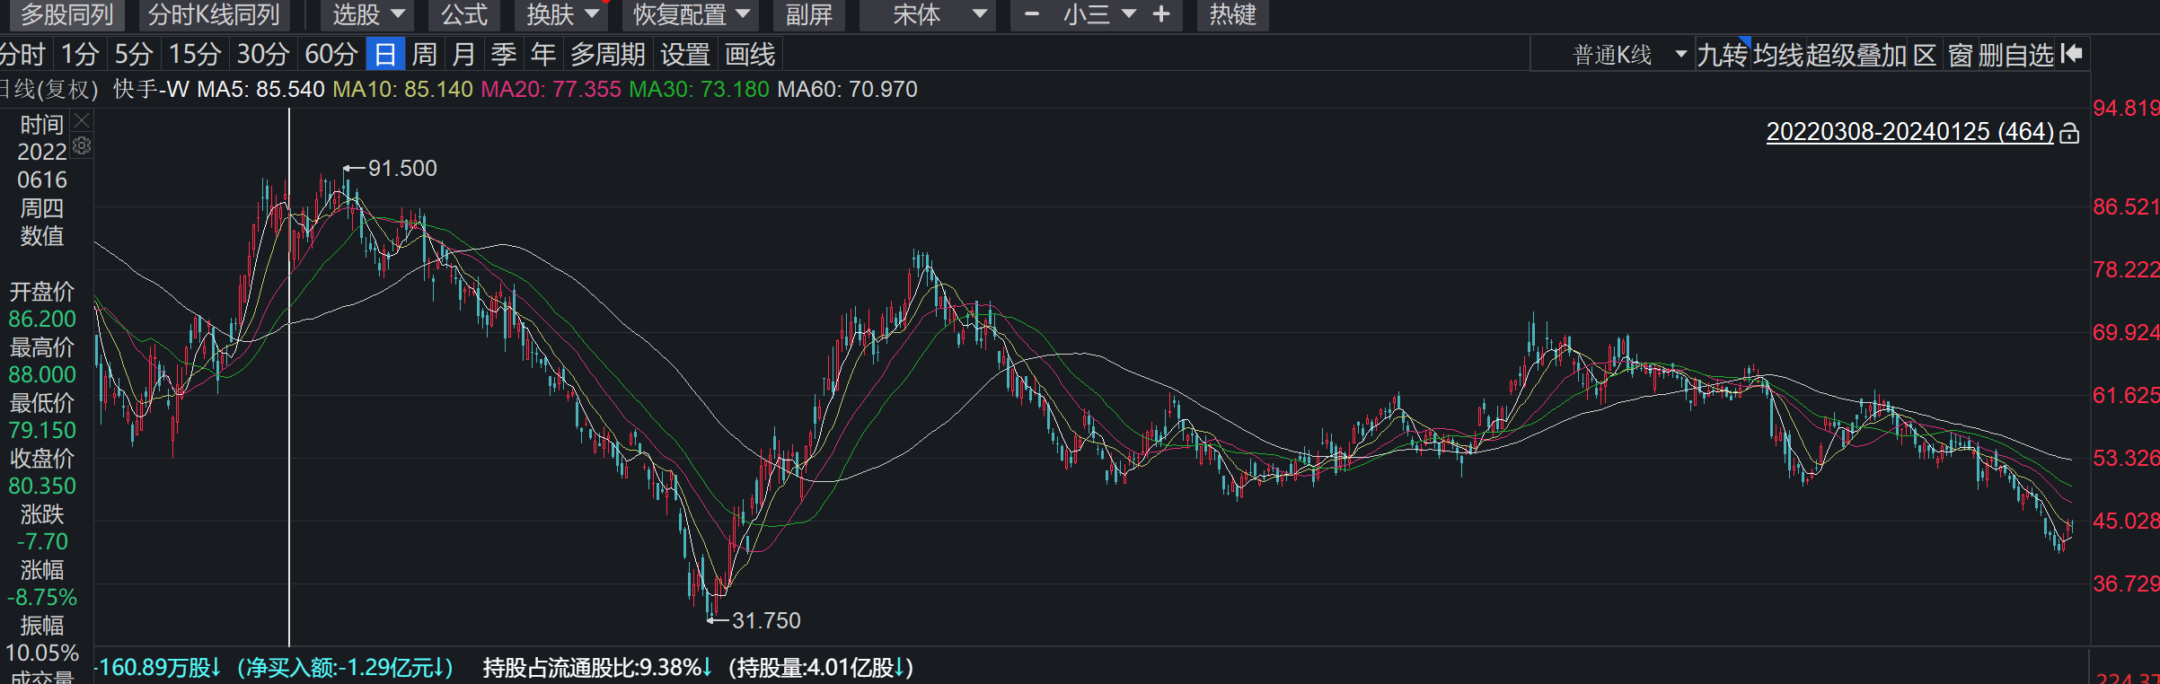Screen dimensions: 2160x684
Task: Click the 日线(复权) label
Action: pyautogui.click(x=48, y=89)
